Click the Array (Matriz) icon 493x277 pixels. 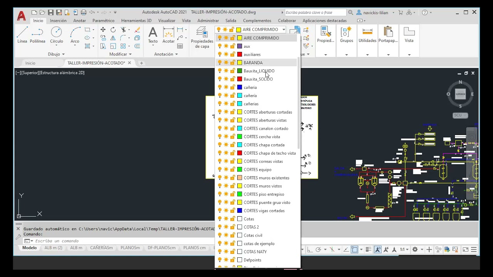tap(123, 46)
